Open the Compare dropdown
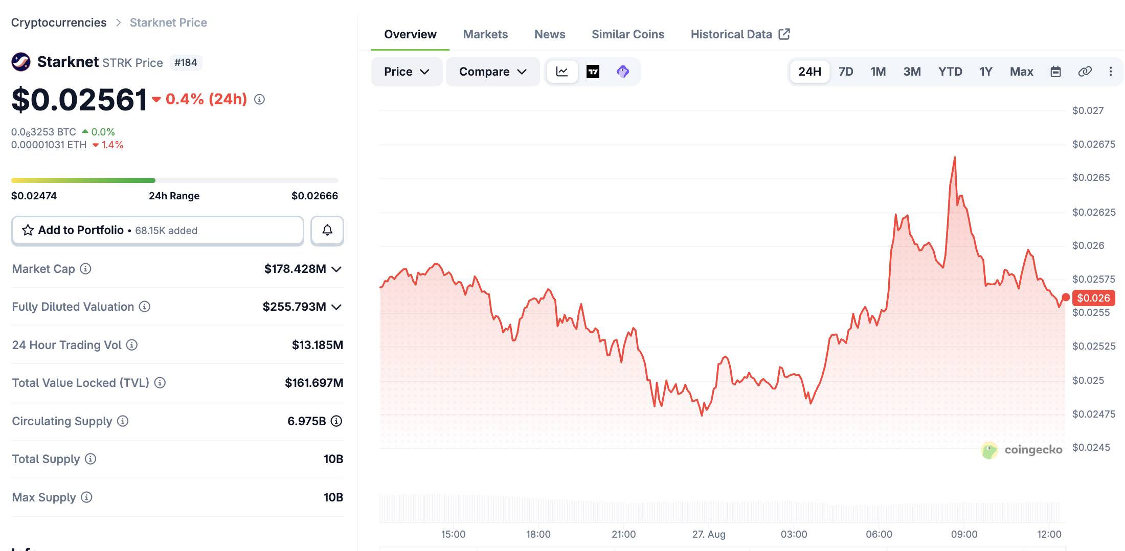 pyautogui.click(x=493, y=72)
